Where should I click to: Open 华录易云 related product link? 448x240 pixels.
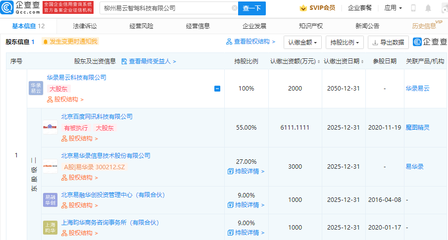[x=417, y=88]
